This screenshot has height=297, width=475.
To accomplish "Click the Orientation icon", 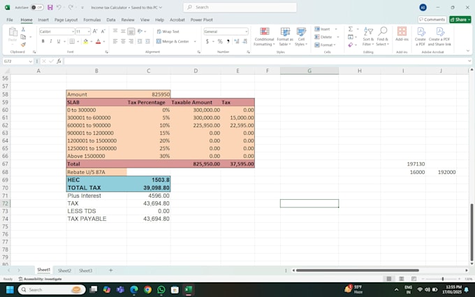I will (140, 31).
